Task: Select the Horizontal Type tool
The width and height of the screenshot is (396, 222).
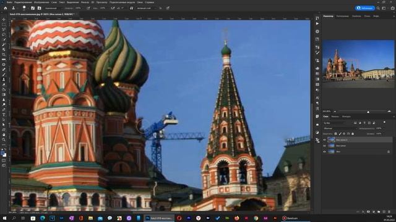Action: point(4,115)
